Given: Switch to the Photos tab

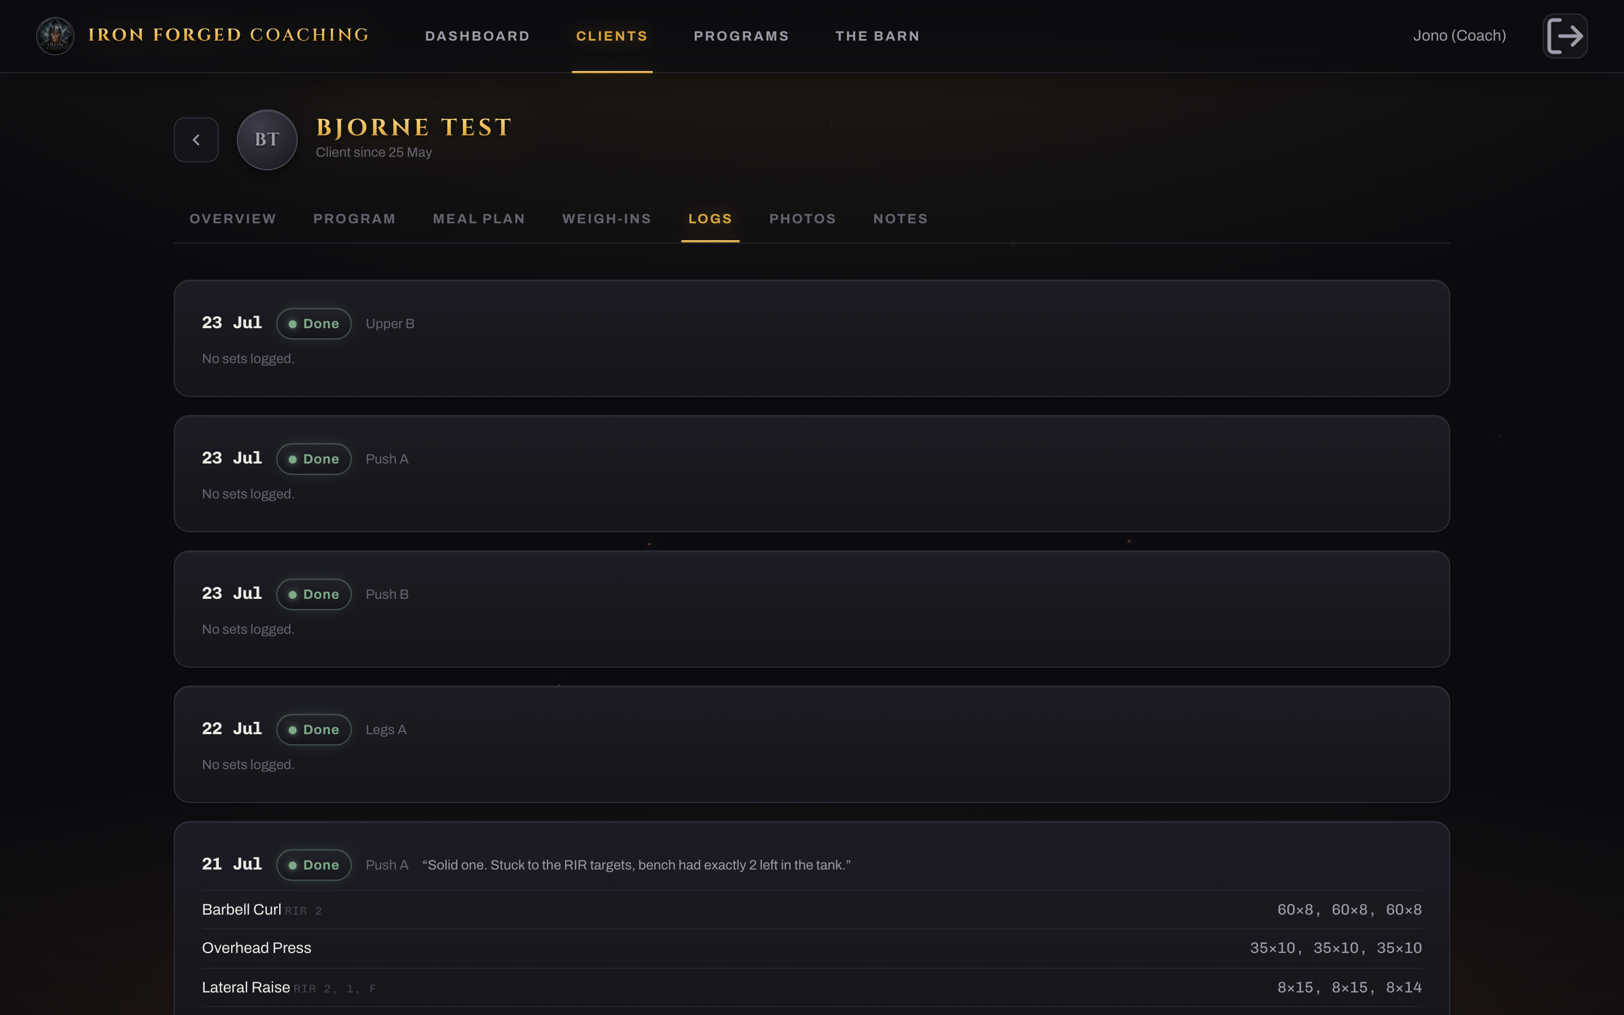Looking at the screenshot, I should coord(802,219).
